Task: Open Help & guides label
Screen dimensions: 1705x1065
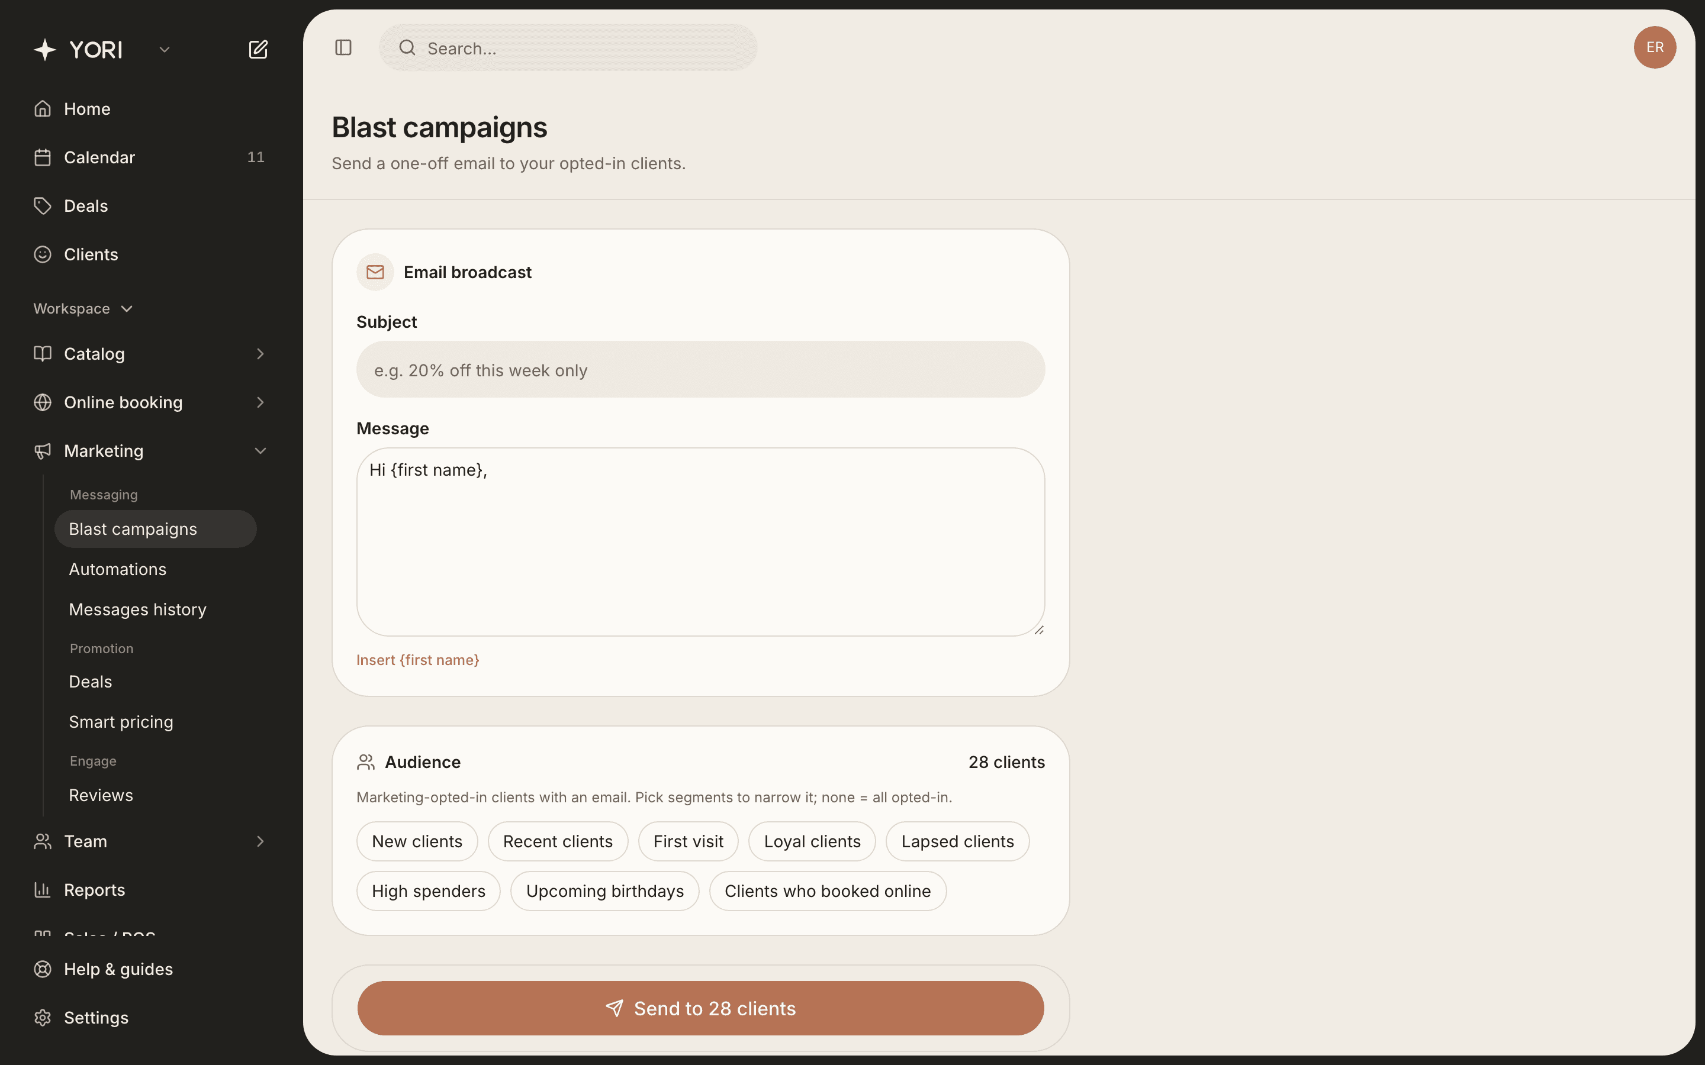Action: (118, 969)
